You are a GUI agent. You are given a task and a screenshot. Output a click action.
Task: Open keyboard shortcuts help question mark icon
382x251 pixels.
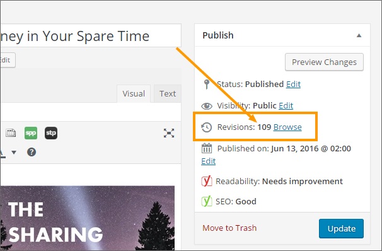tap(32, 152)
